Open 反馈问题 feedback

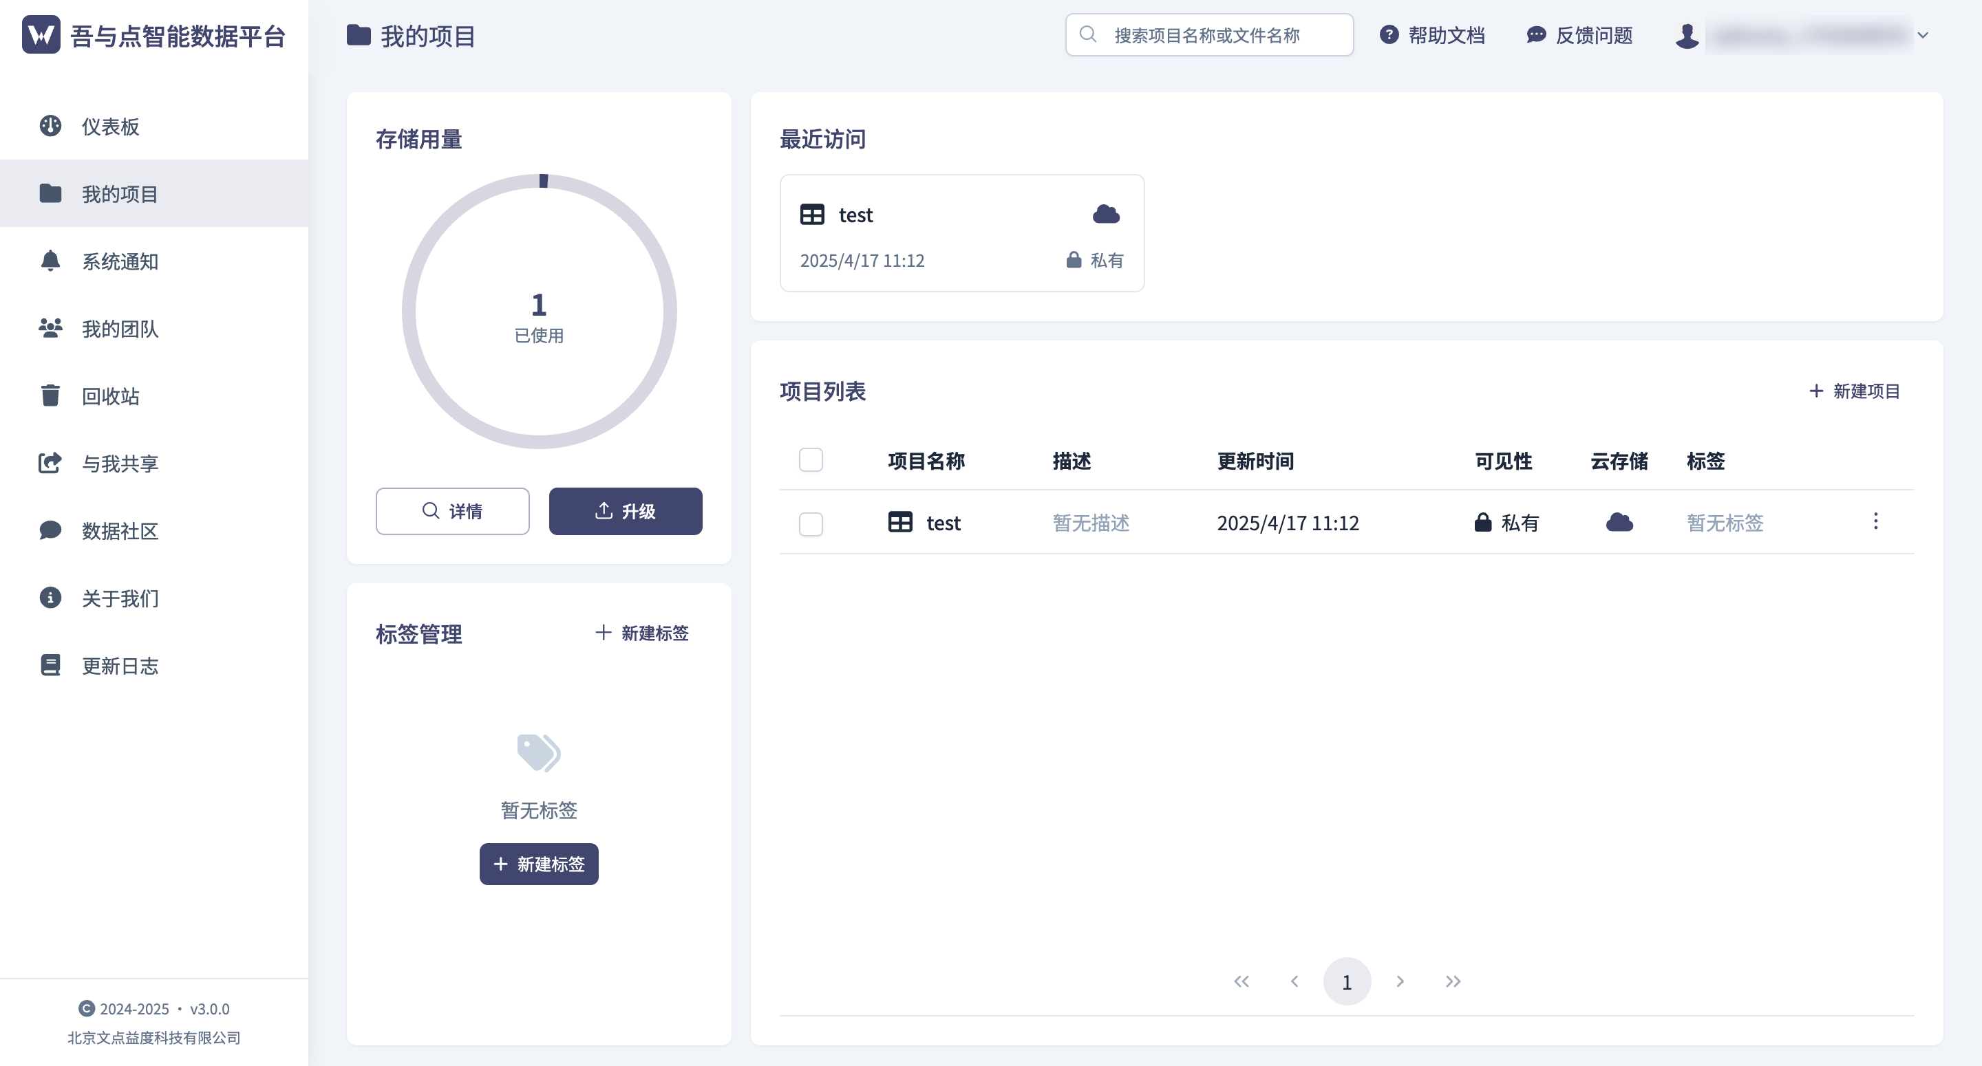tap(1579, 35)
